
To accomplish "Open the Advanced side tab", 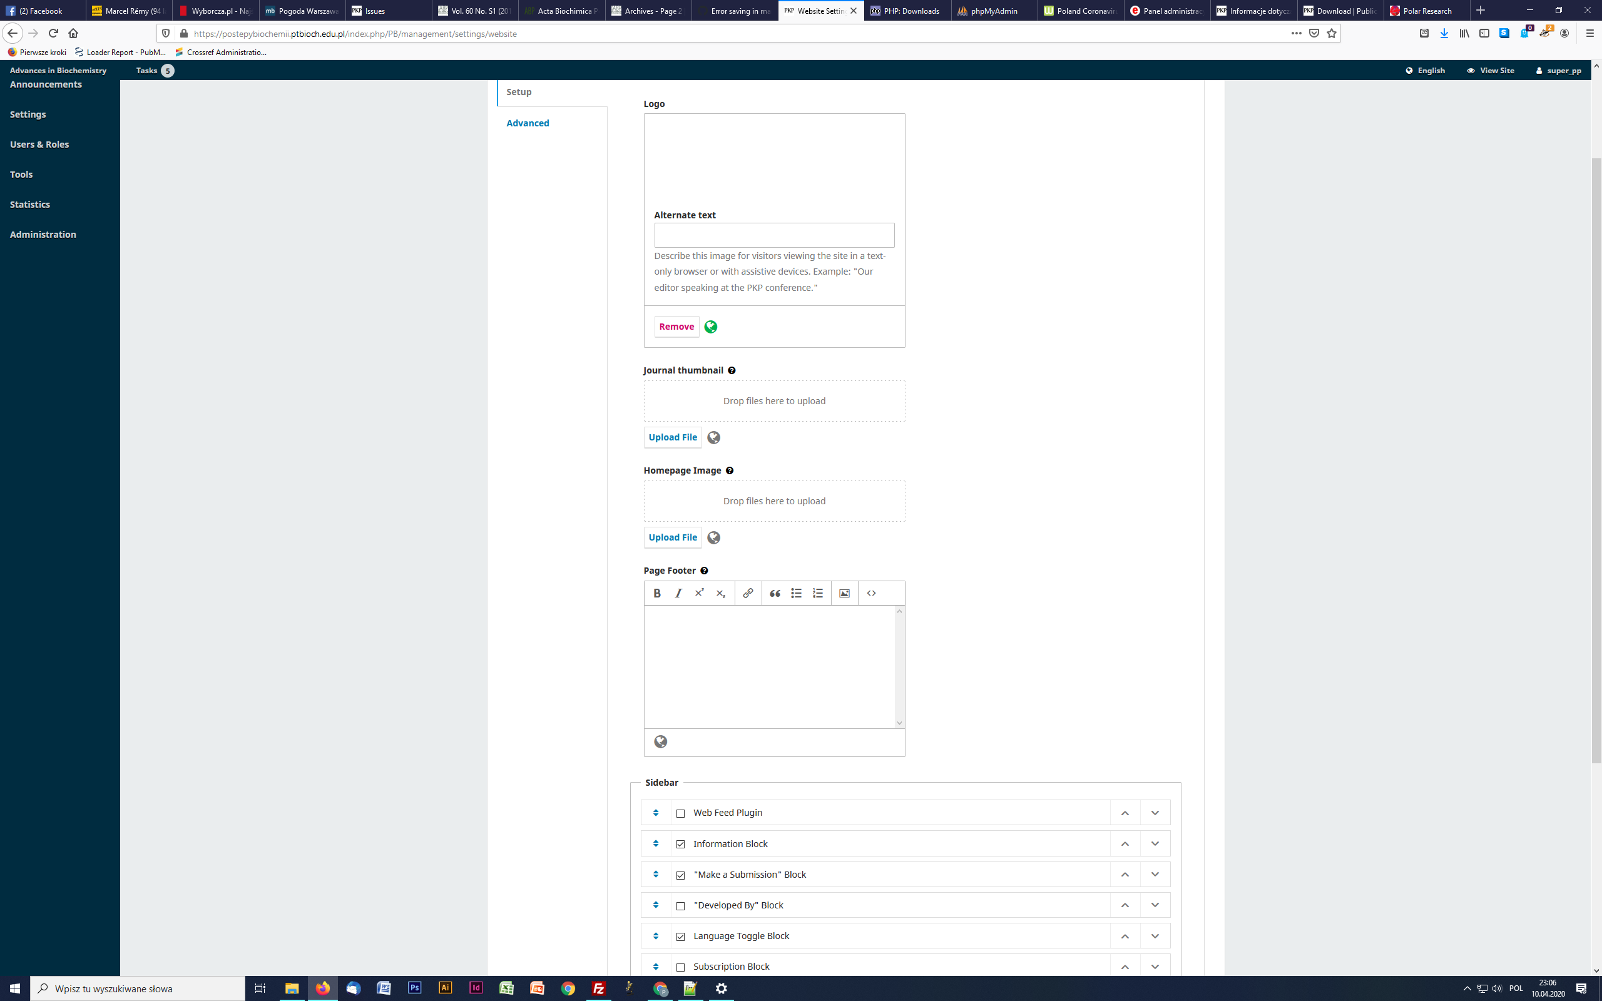I will (528, 123).
